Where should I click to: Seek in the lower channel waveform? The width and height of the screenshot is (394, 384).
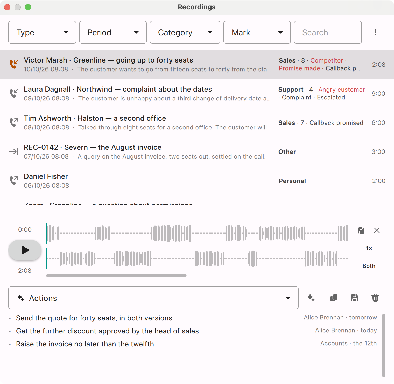point(197,259)
